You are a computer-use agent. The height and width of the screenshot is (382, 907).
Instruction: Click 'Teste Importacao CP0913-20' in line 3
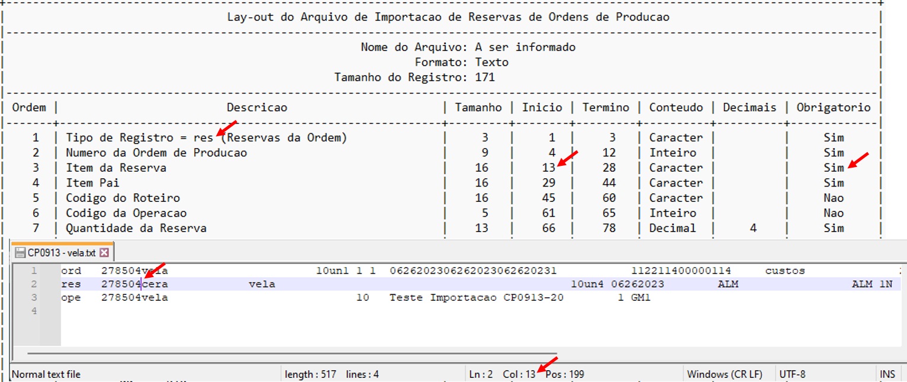coord(477,297)
